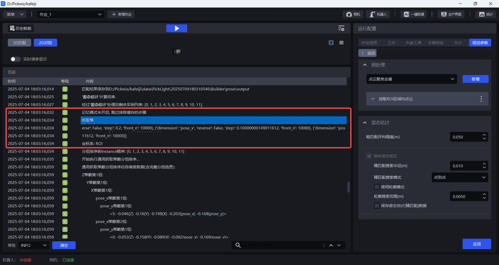Image resolution: width=499 pixels, height=265 pixels.
Task: Enable the 使用轮廓模式 checkbox
Action: click(x=377, y=187)
